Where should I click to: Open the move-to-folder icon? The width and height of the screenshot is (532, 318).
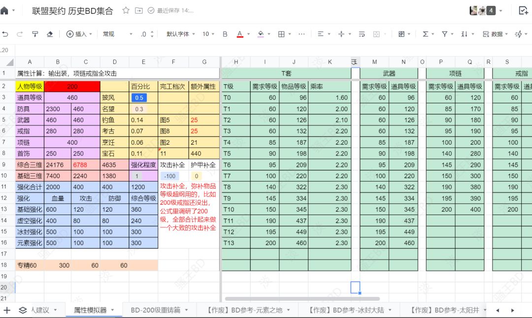[139, 10]
